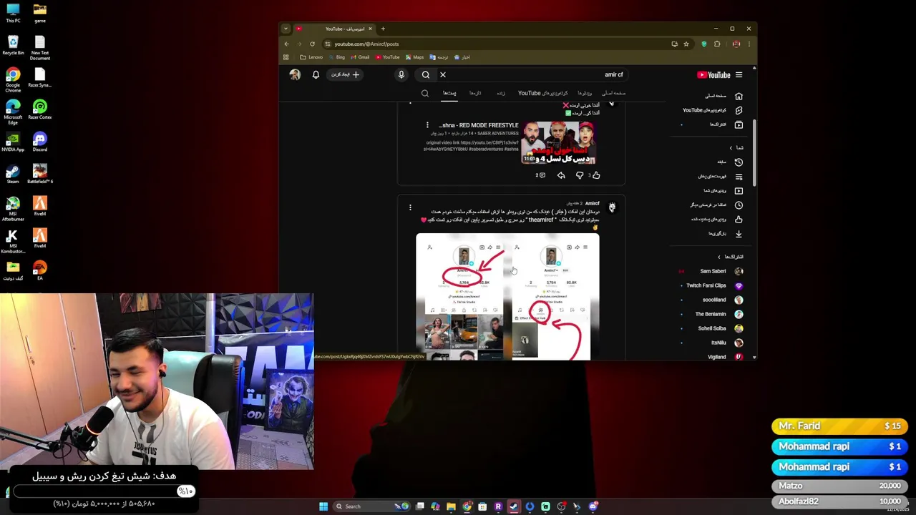Dislike the RED MODE FREESTYLE post
Viewport: 916px width, 515px height.
[580, 175]
